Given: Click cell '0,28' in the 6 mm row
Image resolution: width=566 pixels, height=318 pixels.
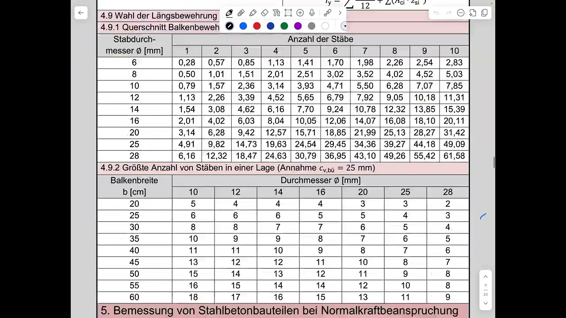Looking at the screenshot, I should point(187,63).
